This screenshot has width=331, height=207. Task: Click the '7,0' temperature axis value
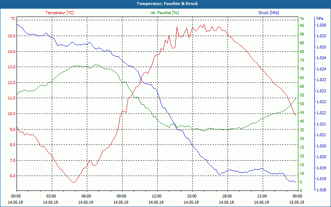pyautogui.click(x=13, y=160)
